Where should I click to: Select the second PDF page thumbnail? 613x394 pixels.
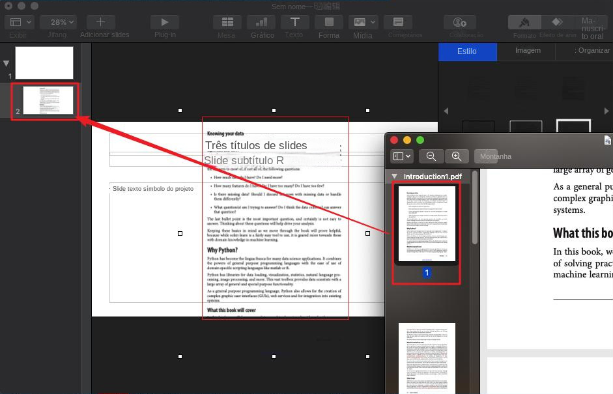(x=427, y=358)
